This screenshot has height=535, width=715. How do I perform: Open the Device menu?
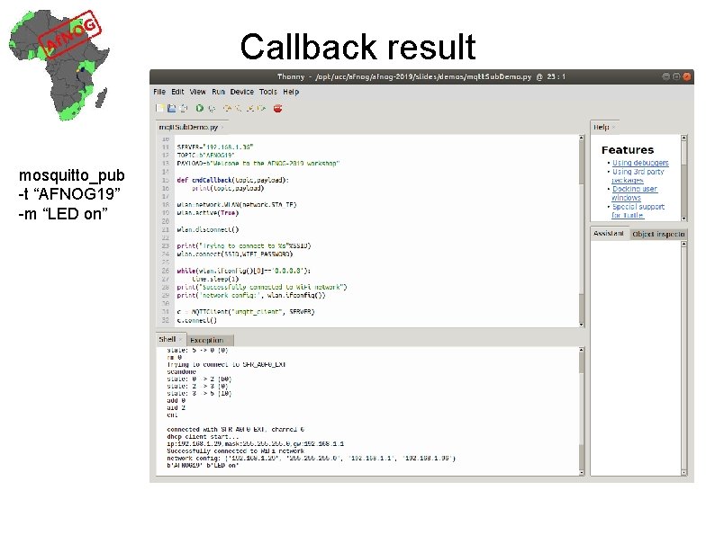click(x=241, y=92)
